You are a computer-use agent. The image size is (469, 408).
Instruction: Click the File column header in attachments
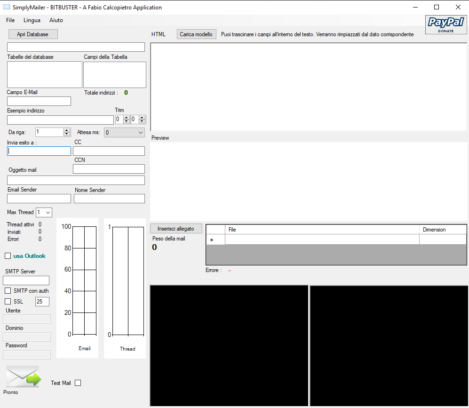322,230
